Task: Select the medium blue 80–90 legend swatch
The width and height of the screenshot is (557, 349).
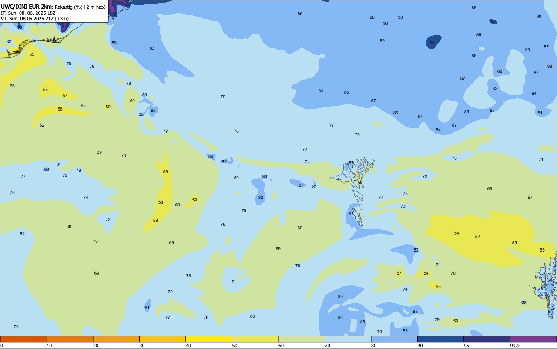Action: [x=394, y=339]
